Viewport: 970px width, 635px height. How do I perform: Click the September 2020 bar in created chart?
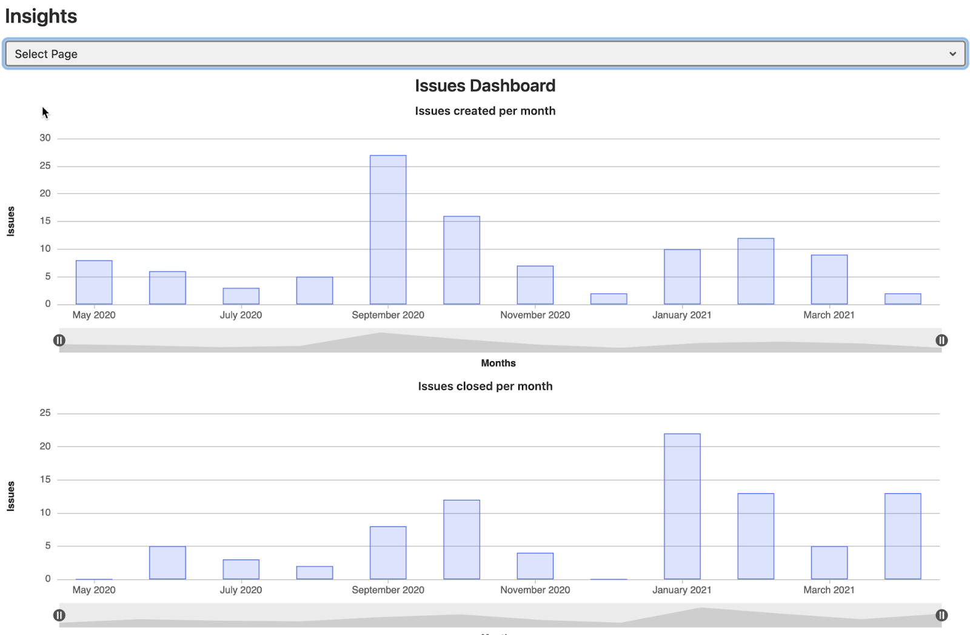click(388, 230)
